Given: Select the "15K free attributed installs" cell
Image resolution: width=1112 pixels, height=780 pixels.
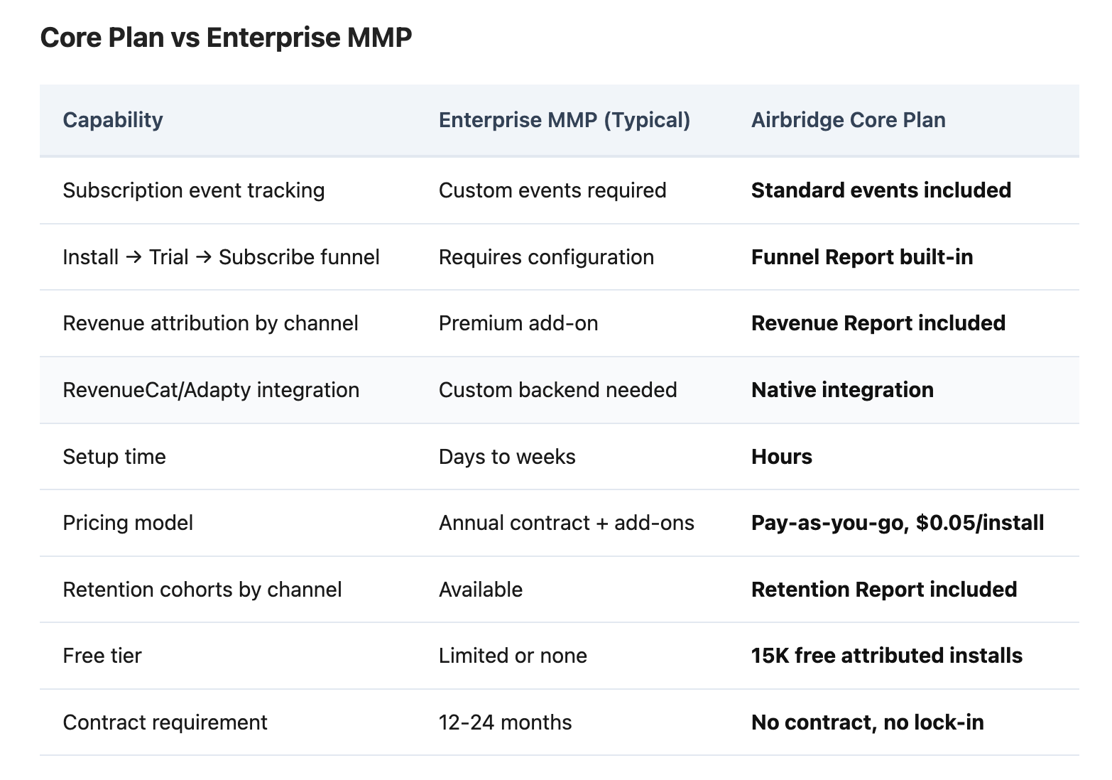Looking at the screenshot, I should (886, 656).
